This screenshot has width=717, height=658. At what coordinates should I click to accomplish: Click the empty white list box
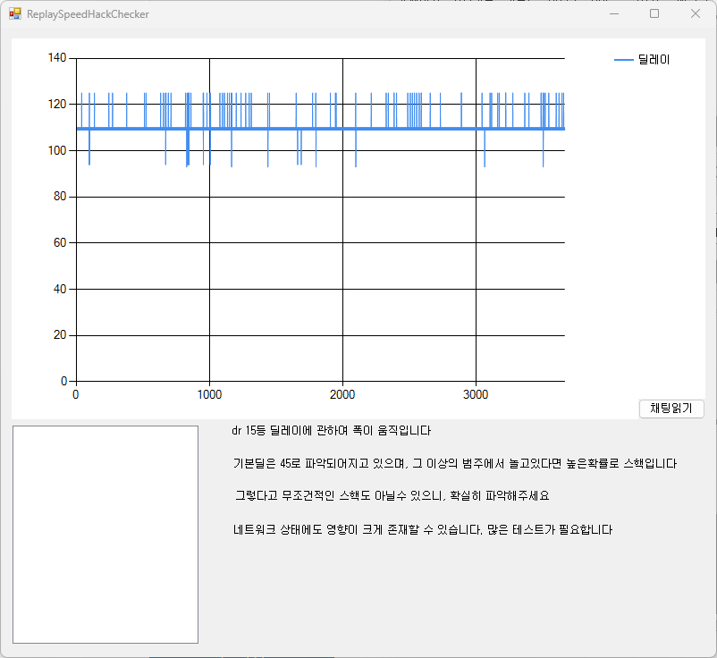coord(105,534)
